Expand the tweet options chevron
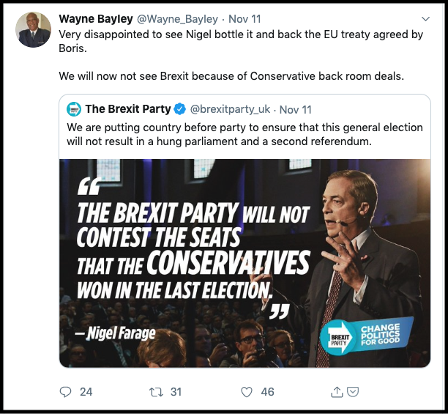448x414 pixels. (426, 18)
